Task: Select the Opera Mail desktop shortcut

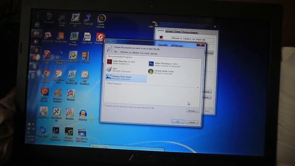Action: (87, 38)
